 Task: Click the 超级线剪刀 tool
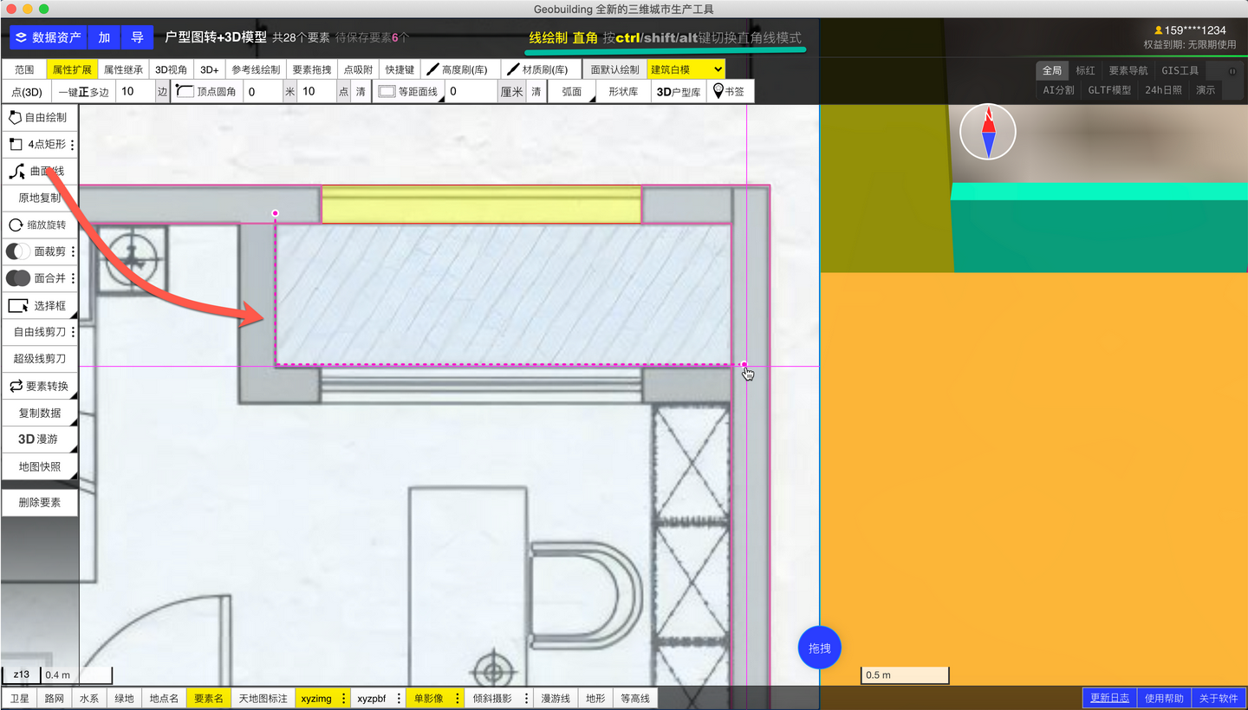point(39,359)
